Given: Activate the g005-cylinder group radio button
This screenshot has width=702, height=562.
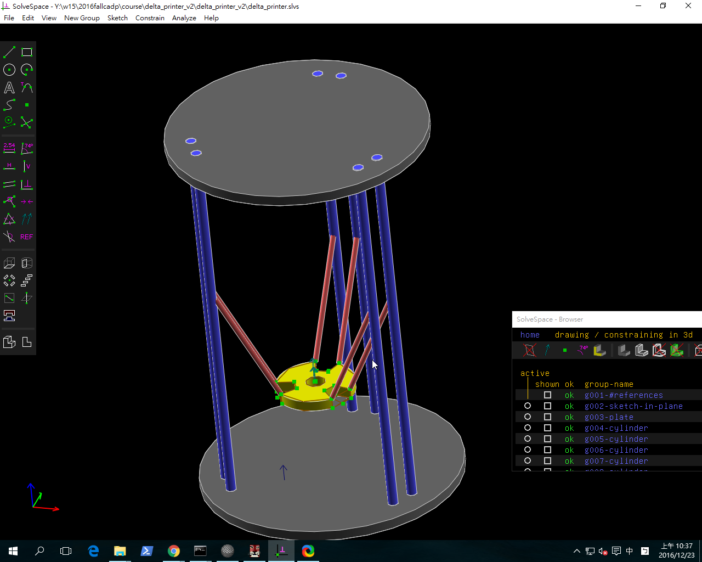Looking at the screenshot, I should point(528,439).
